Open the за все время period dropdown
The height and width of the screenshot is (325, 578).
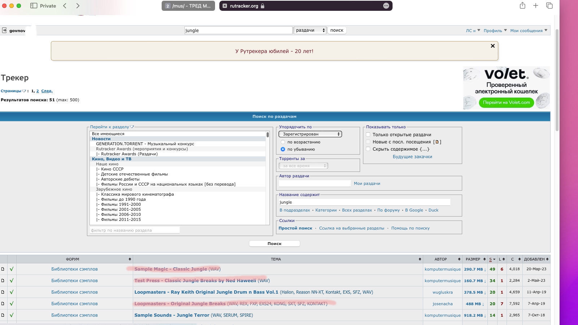point(303,166)
